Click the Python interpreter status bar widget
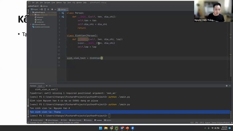Viewport: 233px width, 131px height. (x=221, y=123)
